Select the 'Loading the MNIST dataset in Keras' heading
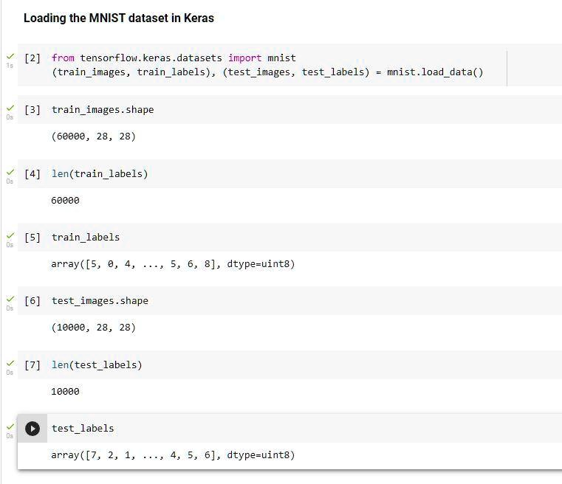 point(119,18)
